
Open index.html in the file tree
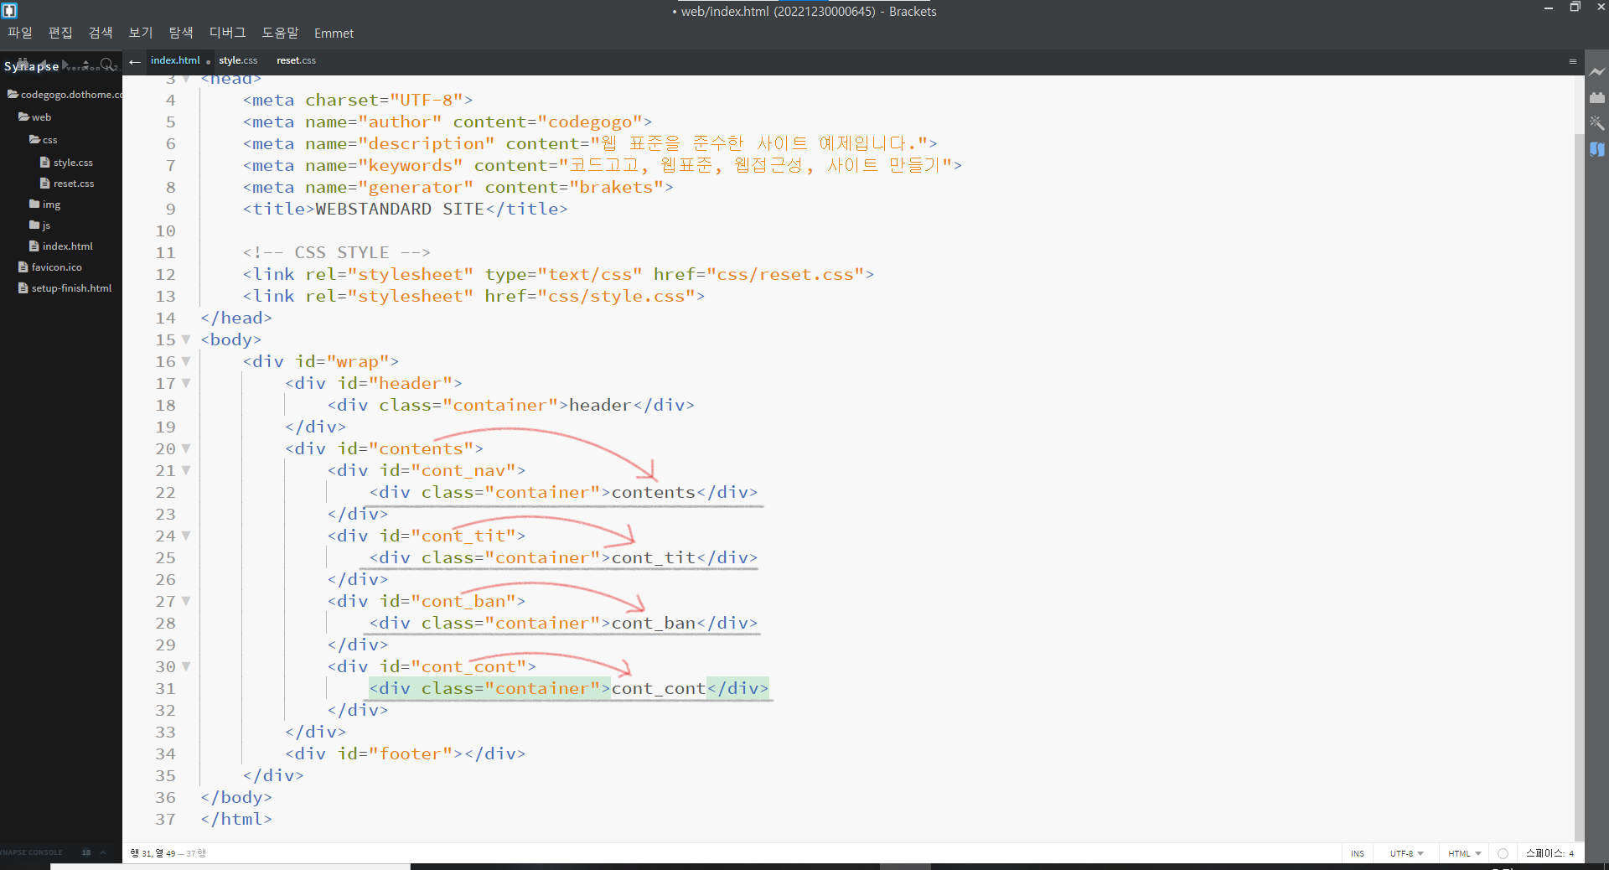[x=68, y=246]
